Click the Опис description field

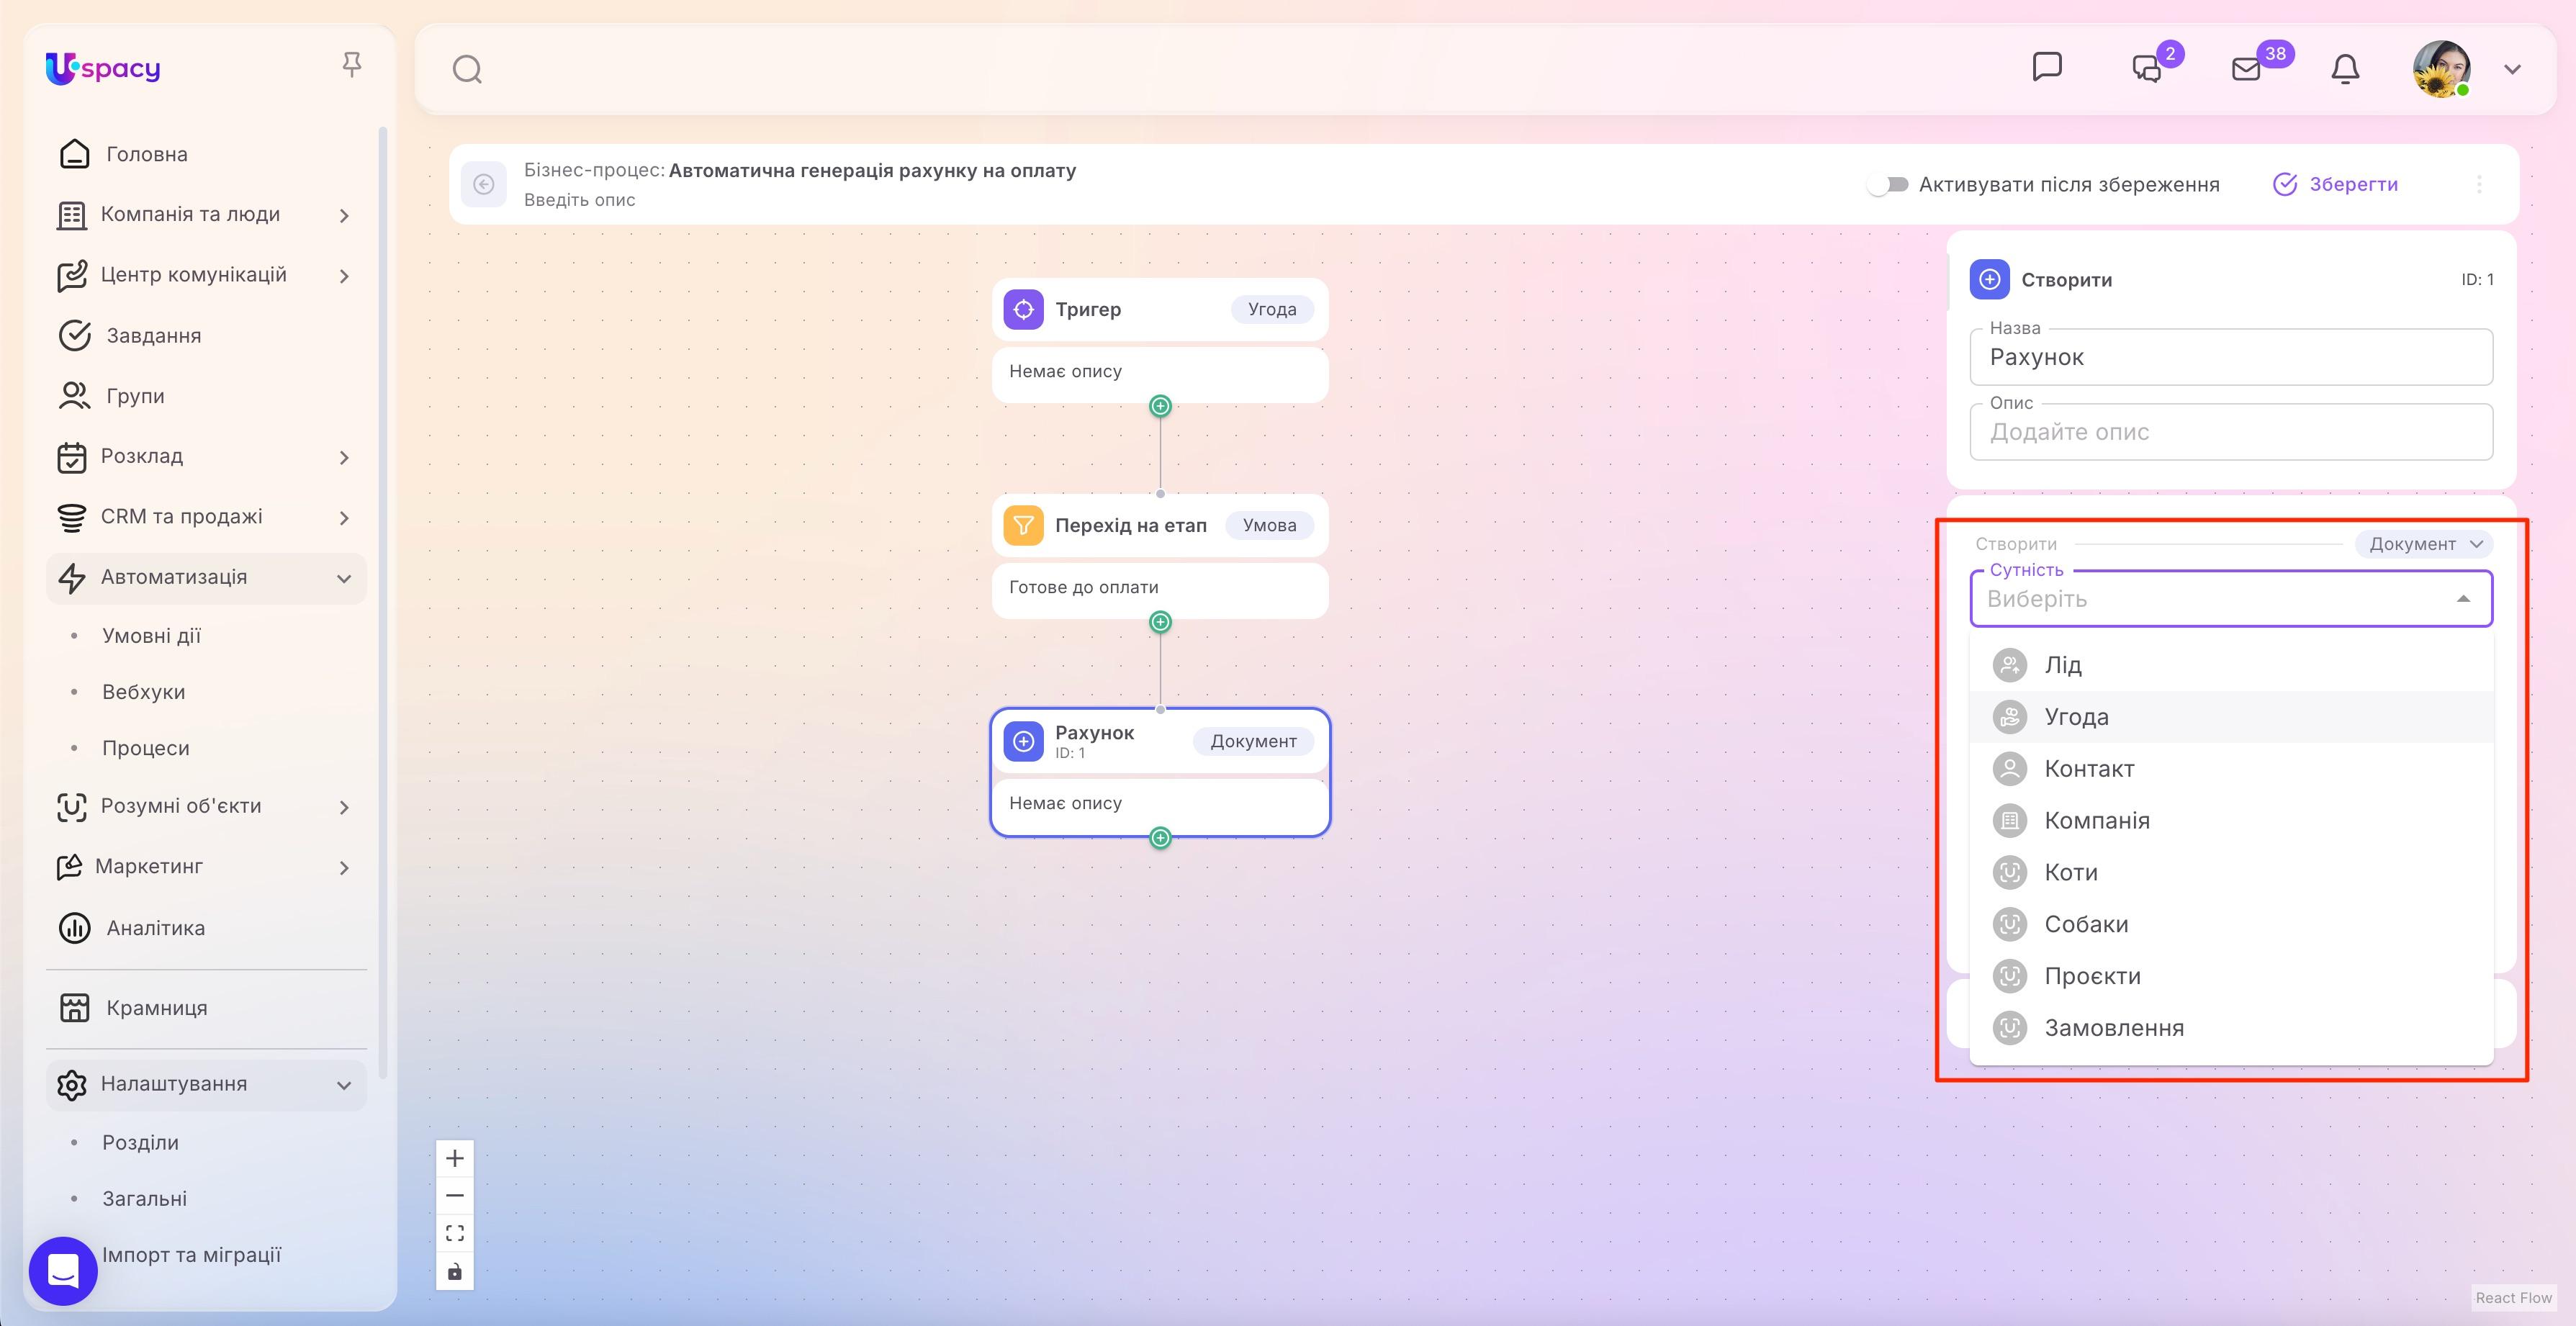(2231, 432)
